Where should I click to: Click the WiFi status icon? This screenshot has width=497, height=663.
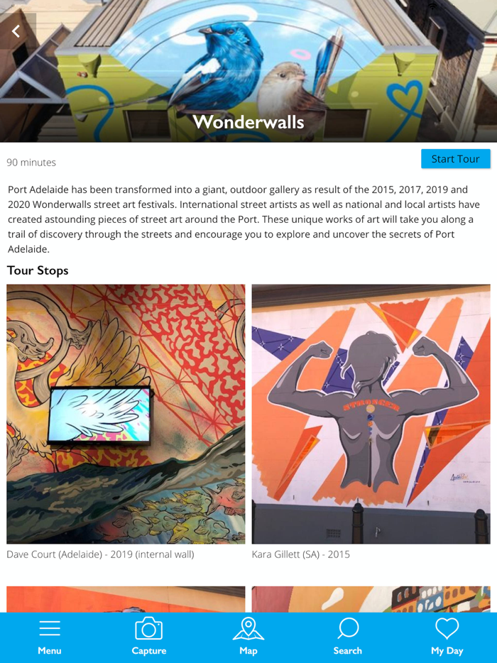pos(432,6)
